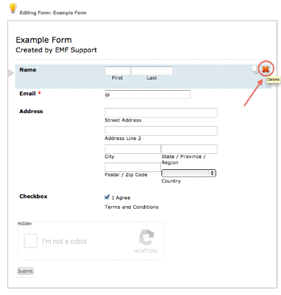Select the Example Form title heading
This screenshot has width=281, height=295.
(x=43, y=40)
